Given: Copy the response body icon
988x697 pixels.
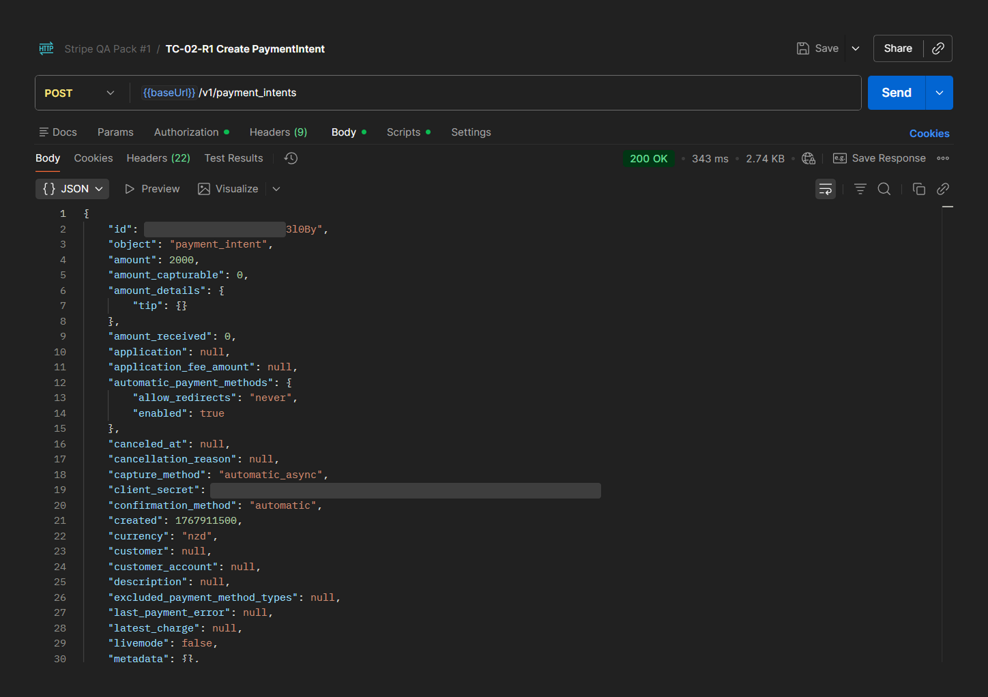Looking at the screenshot, I should click(x=919, y=189).
